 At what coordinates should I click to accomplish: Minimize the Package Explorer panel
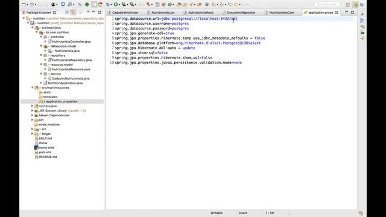pos(93,12)
